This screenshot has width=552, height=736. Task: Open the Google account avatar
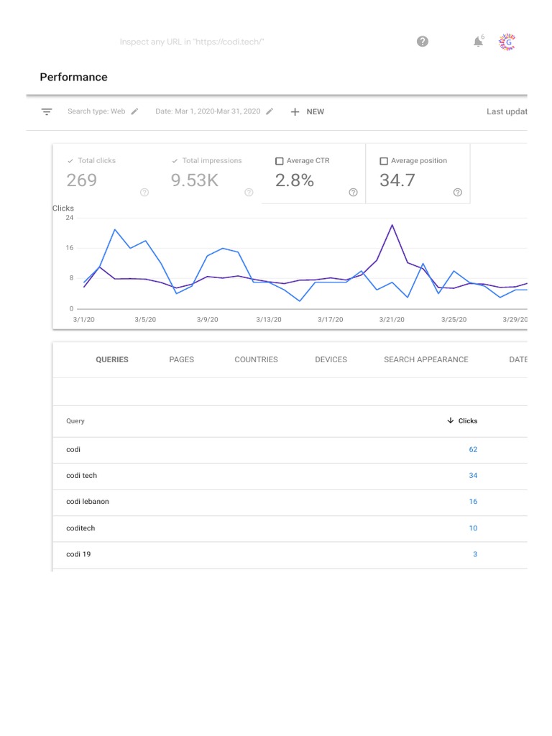[x=508, y=42]
